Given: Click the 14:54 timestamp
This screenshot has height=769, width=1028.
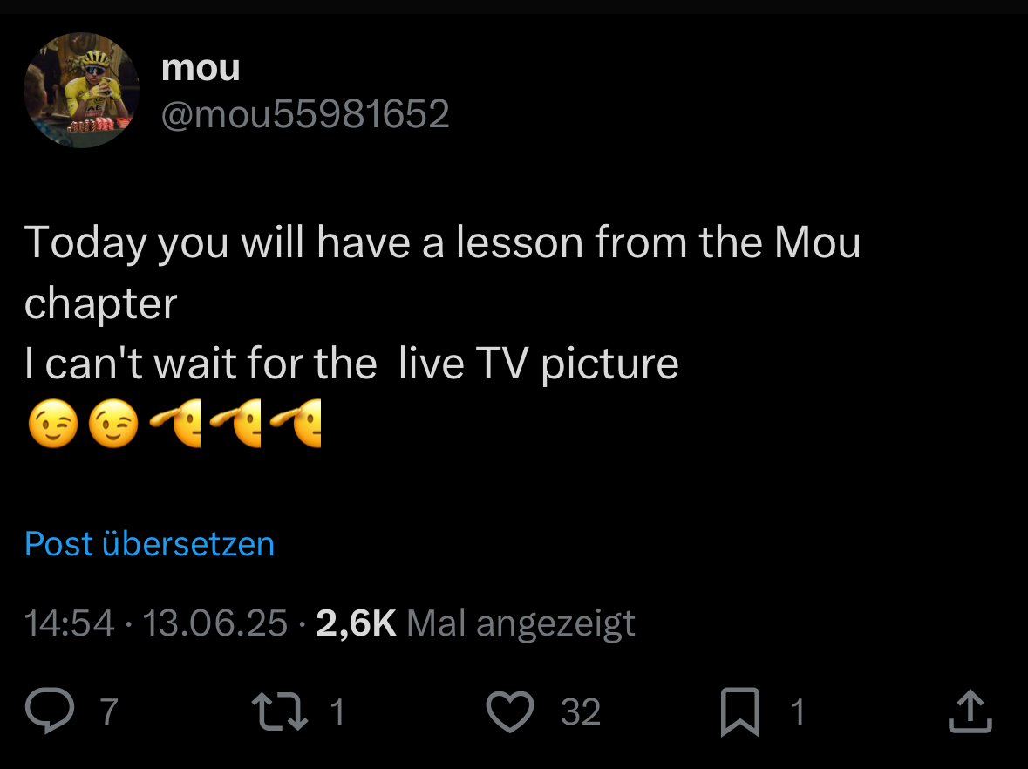Looking at the screenshot, I should coord(70,623).
